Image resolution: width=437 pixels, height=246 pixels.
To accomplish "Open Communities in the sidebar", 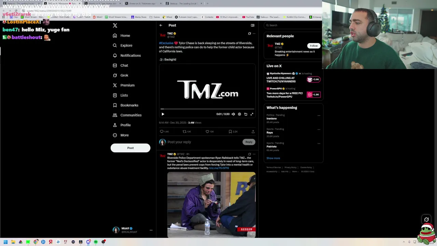I will [x=127, y=115].
